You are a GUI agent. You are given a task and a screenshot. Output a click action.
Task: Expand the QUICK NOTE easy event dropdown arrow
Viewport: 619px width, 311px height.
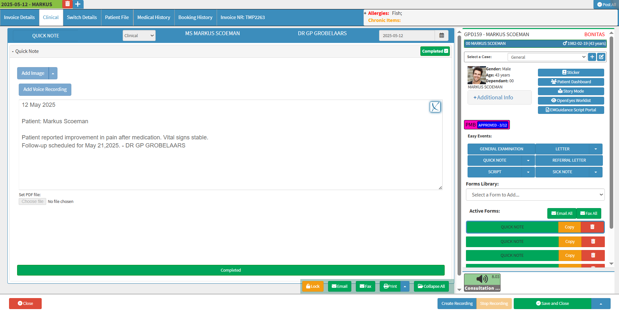coord(528,160)
